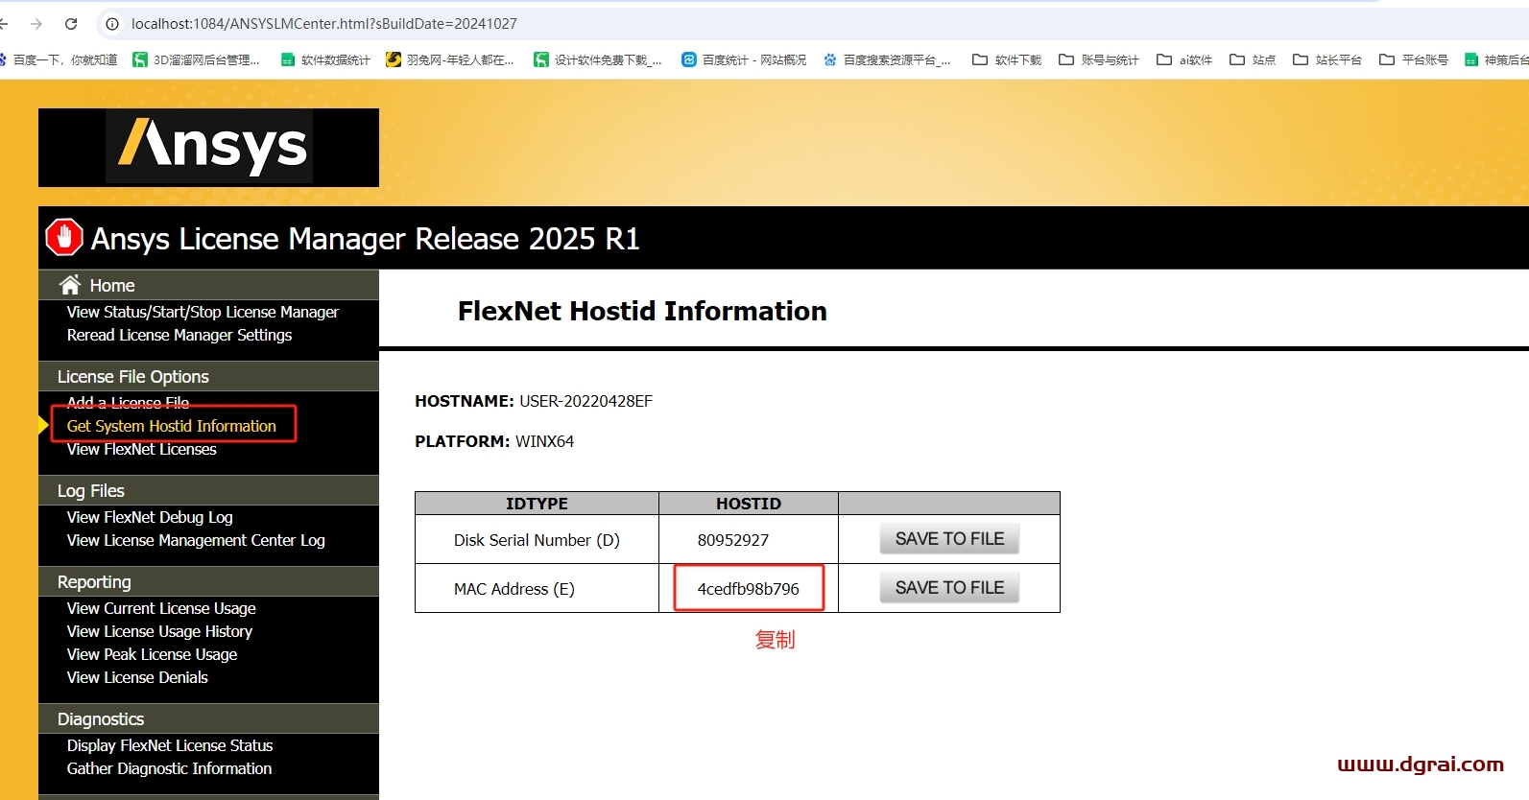Open the ai软件 bookmark folder
Image resolution: width=1529 pixels, height=800 pixels.
pyautogui.click(x=1184, y=59)
